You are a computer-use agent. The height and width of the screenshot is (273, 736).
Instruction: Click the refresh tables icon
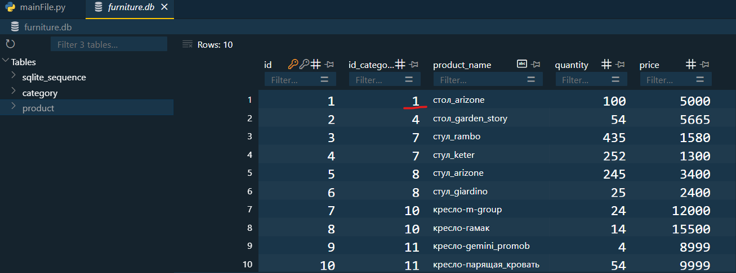pos(10,44)
